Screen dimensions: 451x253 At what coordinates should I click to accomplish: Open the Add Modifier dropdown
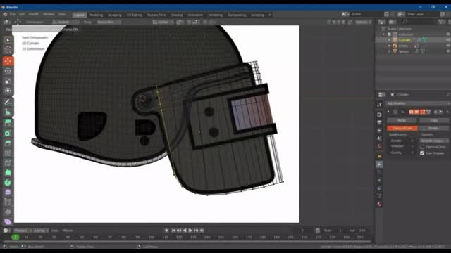(418, 103)
